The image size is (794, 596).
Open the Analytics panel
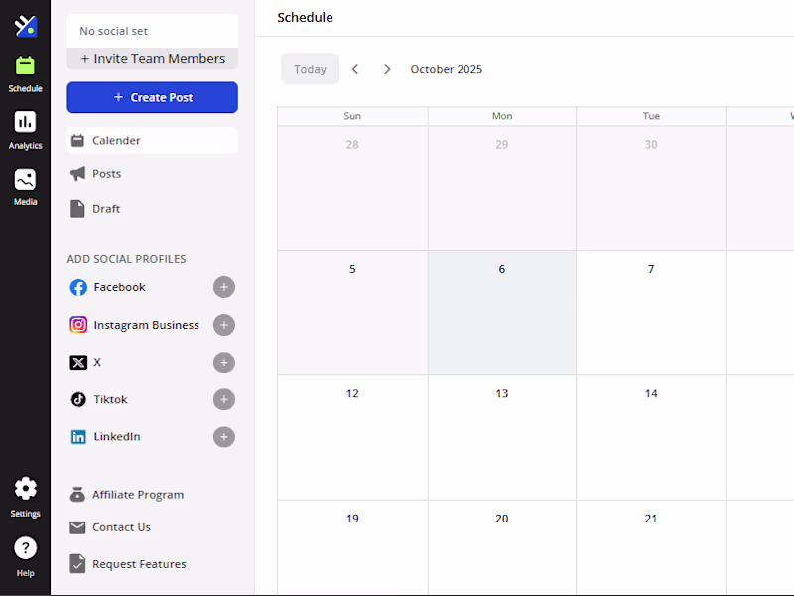[x=25, y=127]
